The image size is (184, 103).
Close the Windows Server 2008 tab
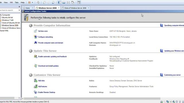[59, 8]
